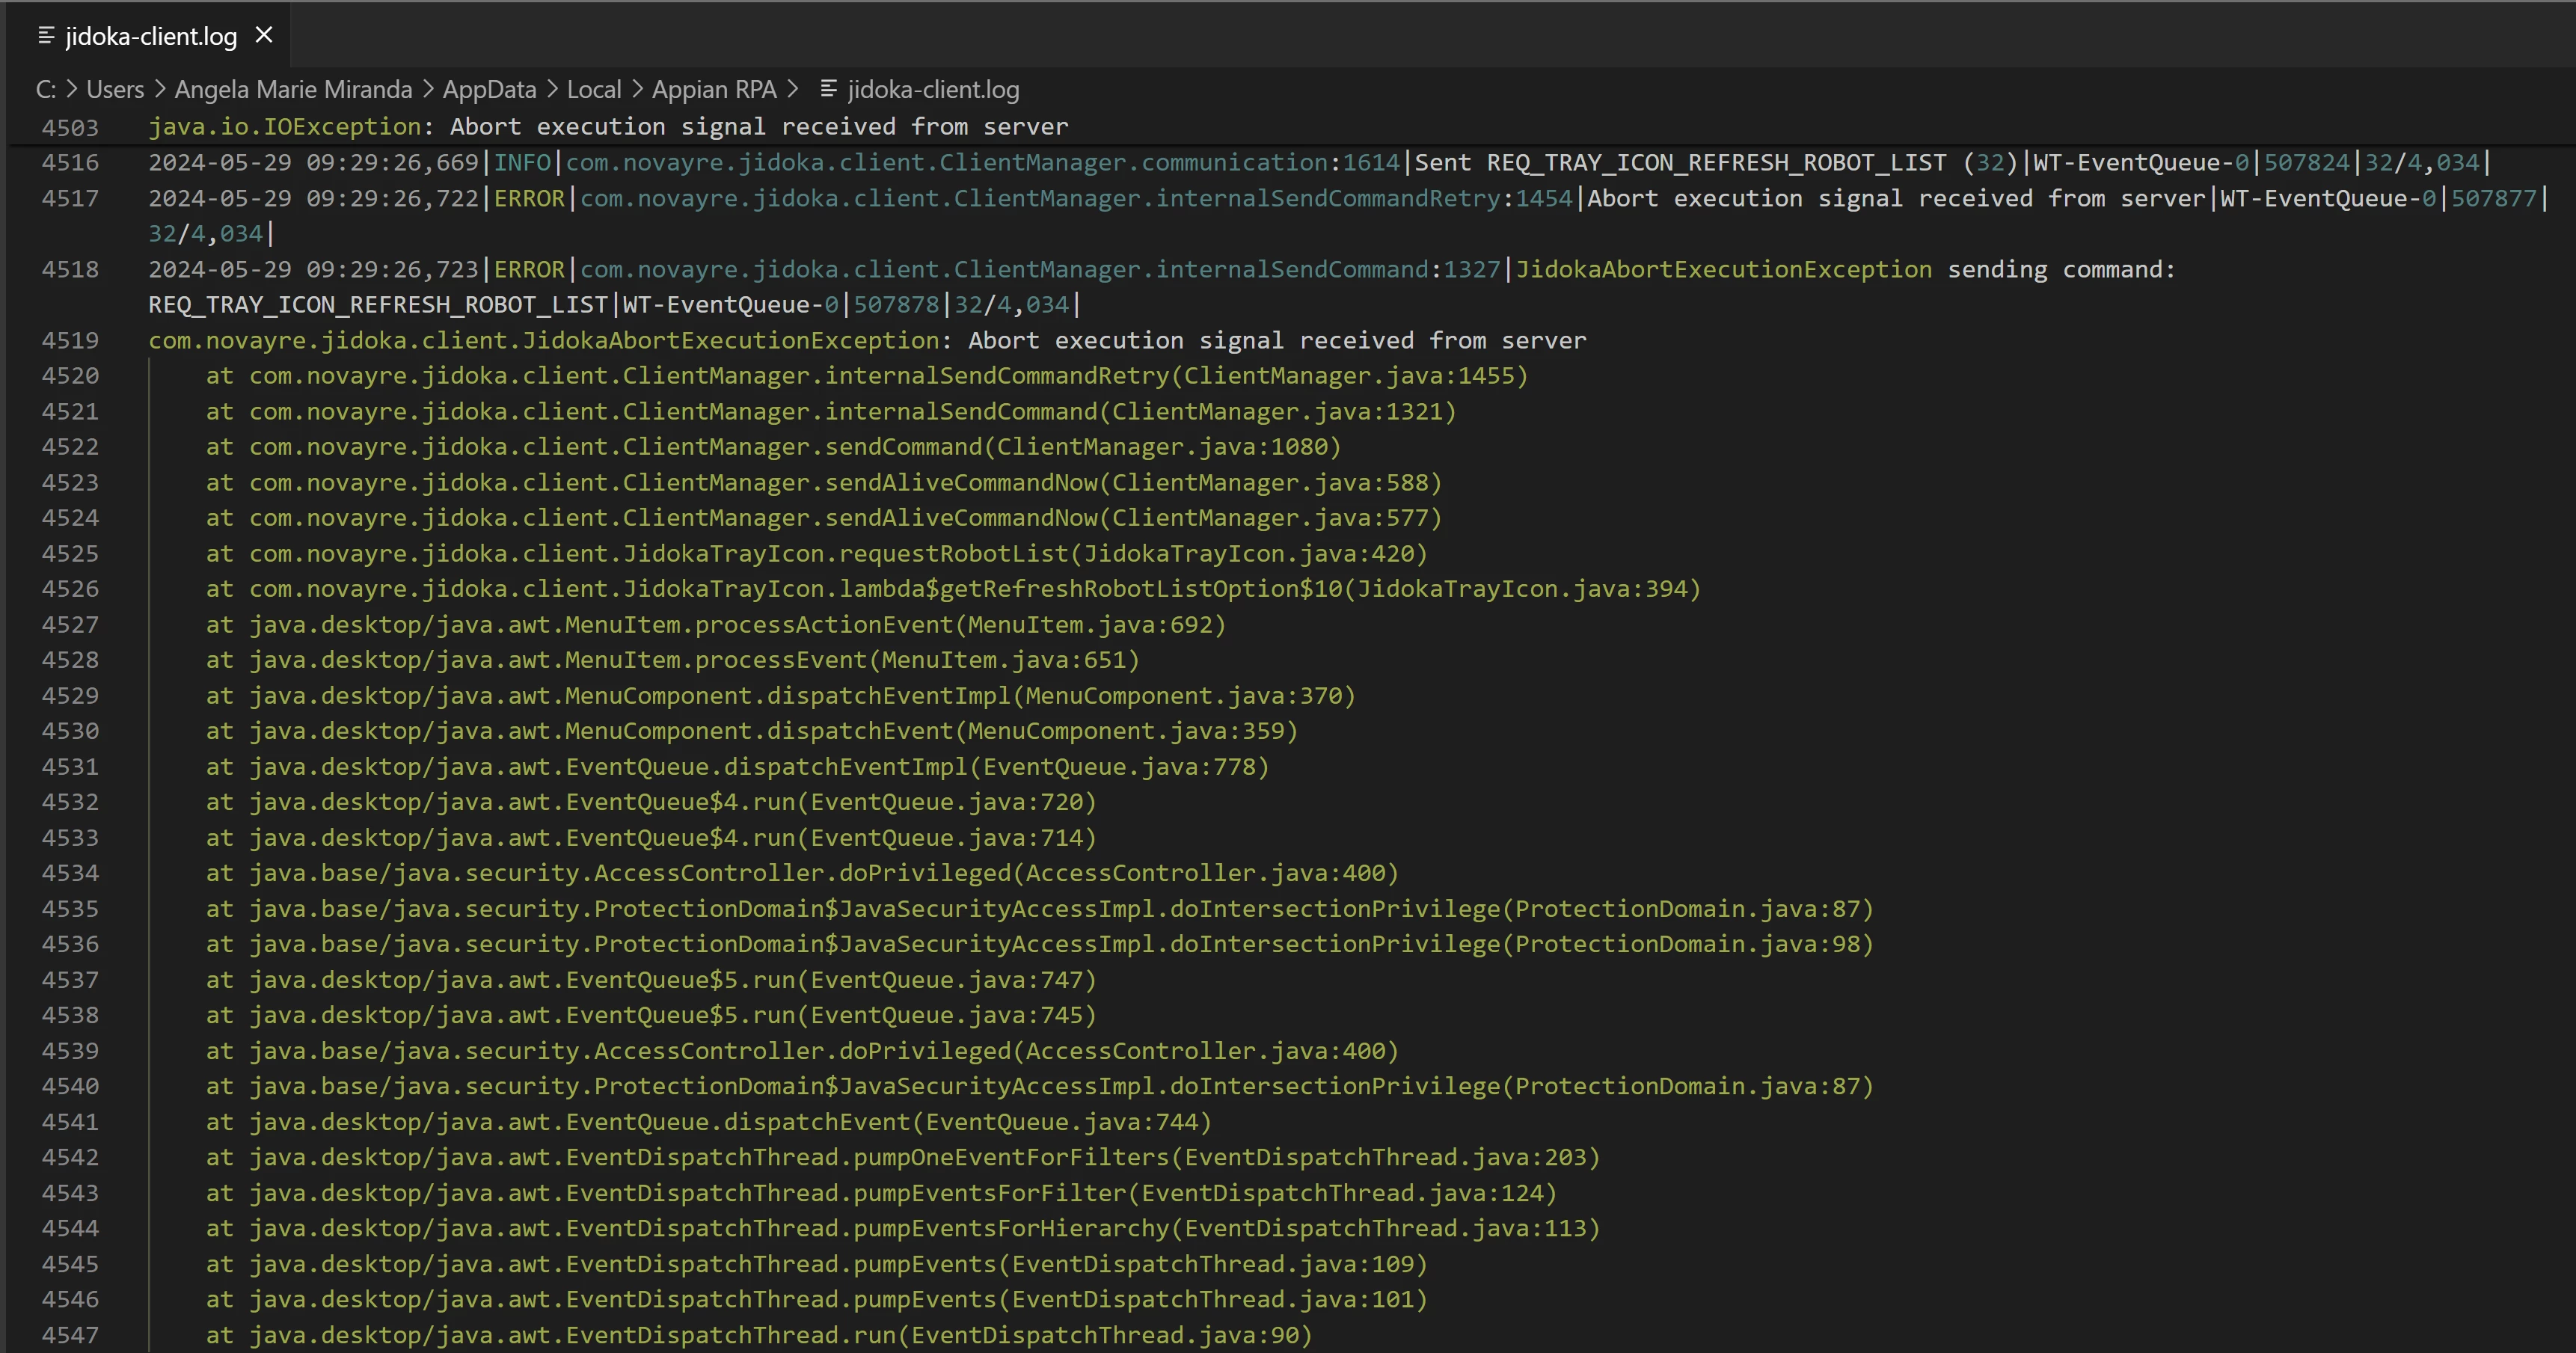Click 'EventQueue.dispatchEvent(EventQueue.java:744)' text
The width and height of the screenshot is (2576, 1353).
(889, 1122)
